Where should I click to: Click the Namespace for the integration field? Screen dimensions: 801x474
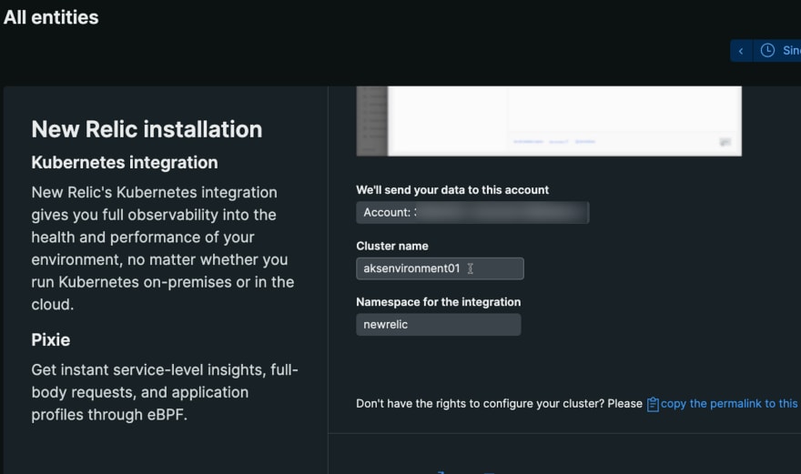(439, 325)
